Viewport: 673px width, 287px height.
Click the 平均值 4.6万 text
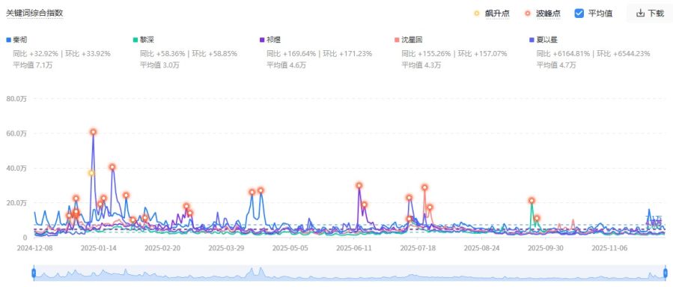click(286, 65)
